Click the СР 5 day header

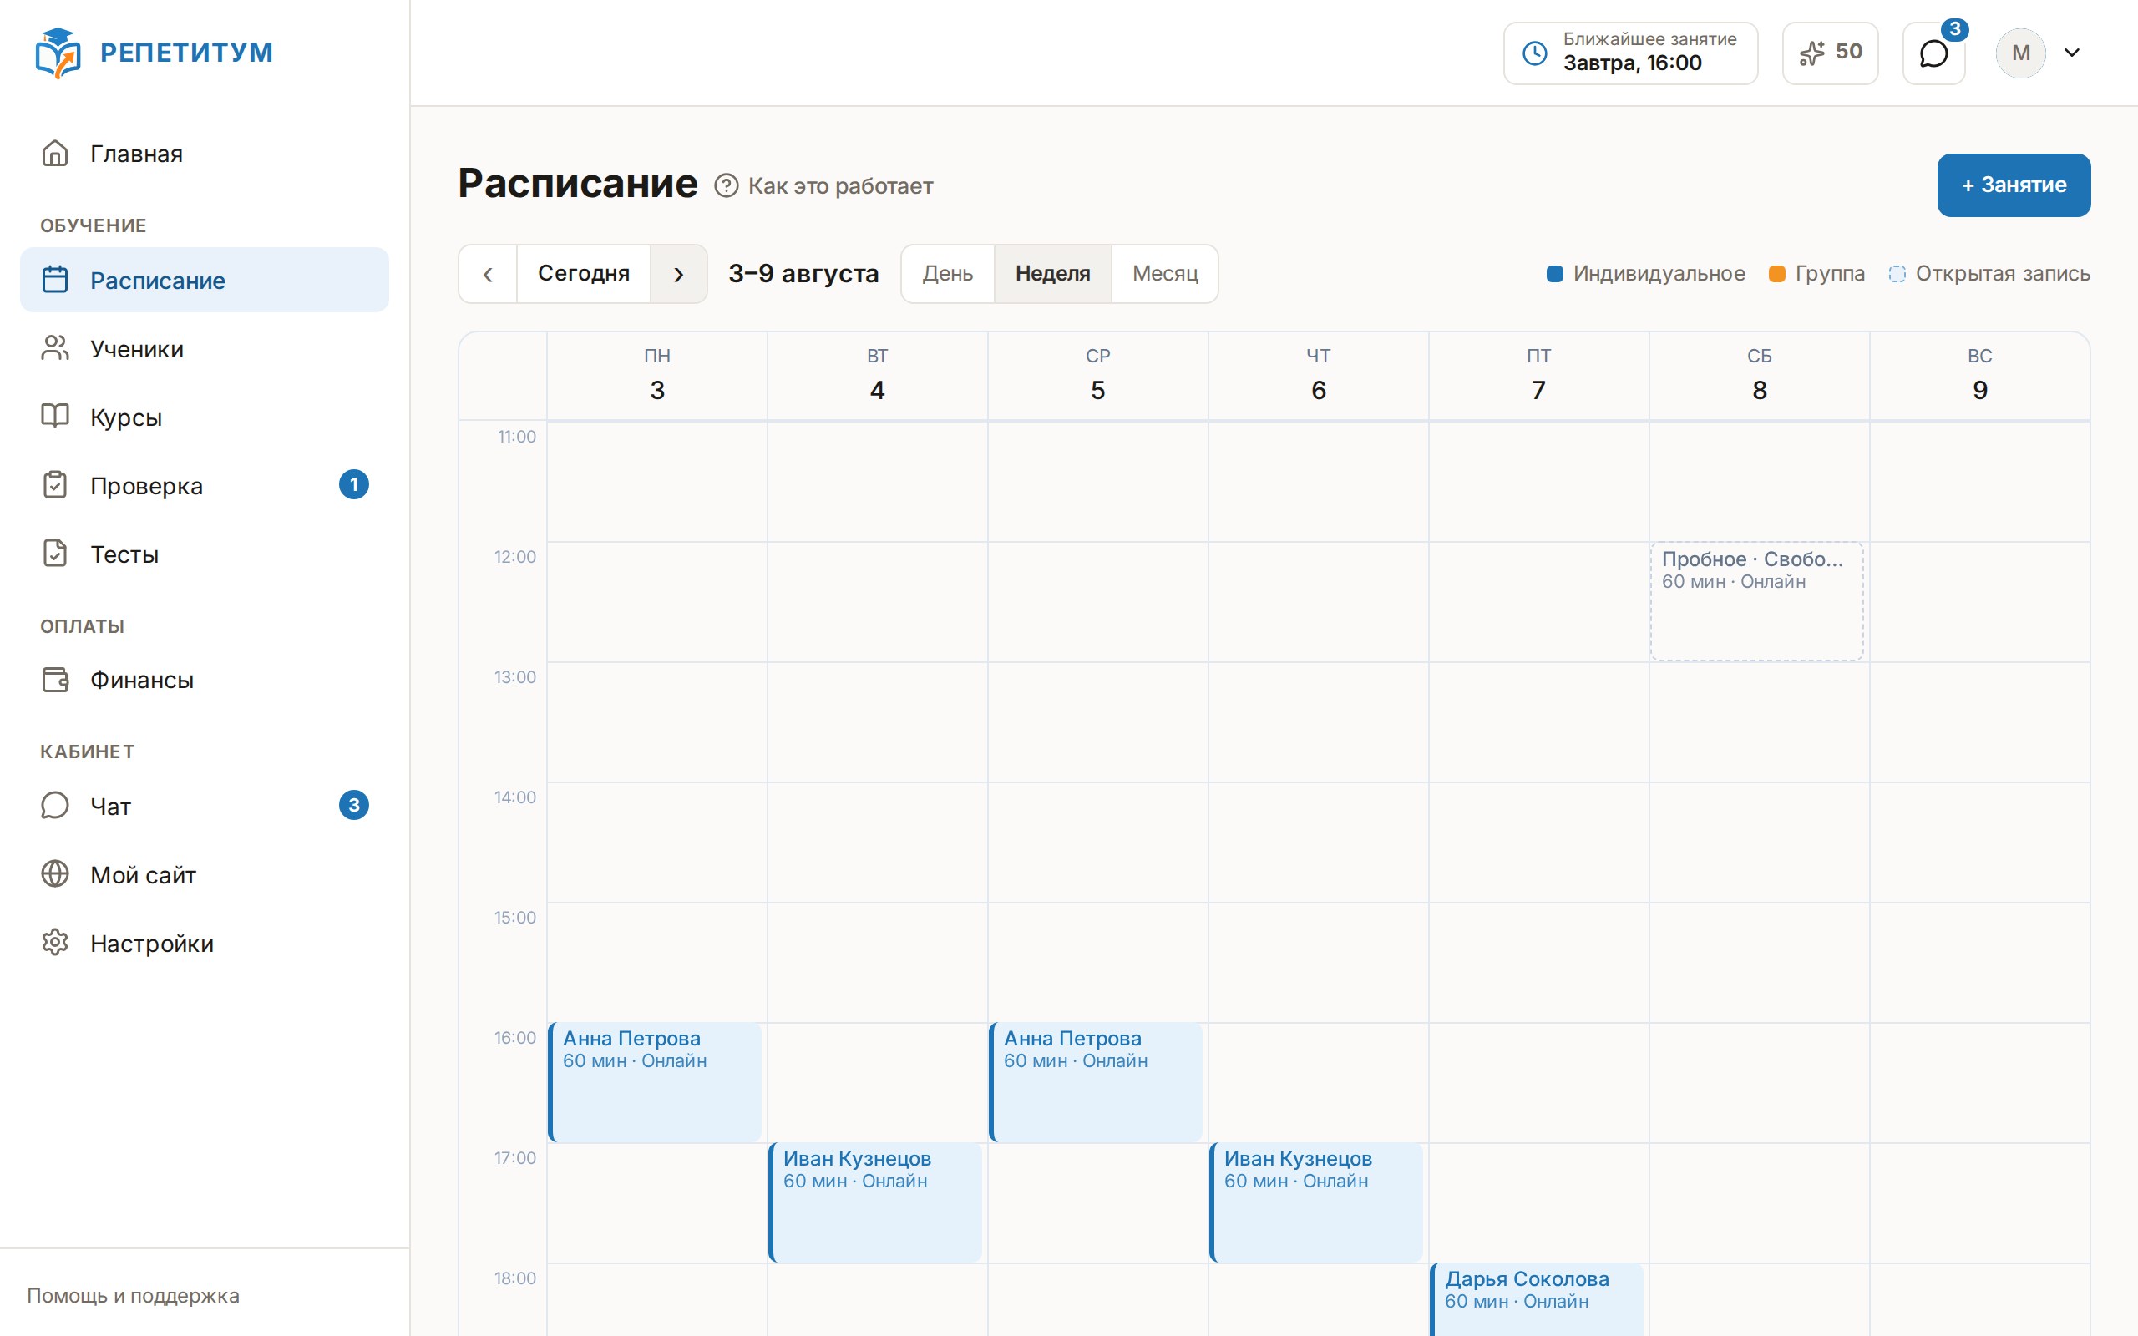coord(1098,376)
